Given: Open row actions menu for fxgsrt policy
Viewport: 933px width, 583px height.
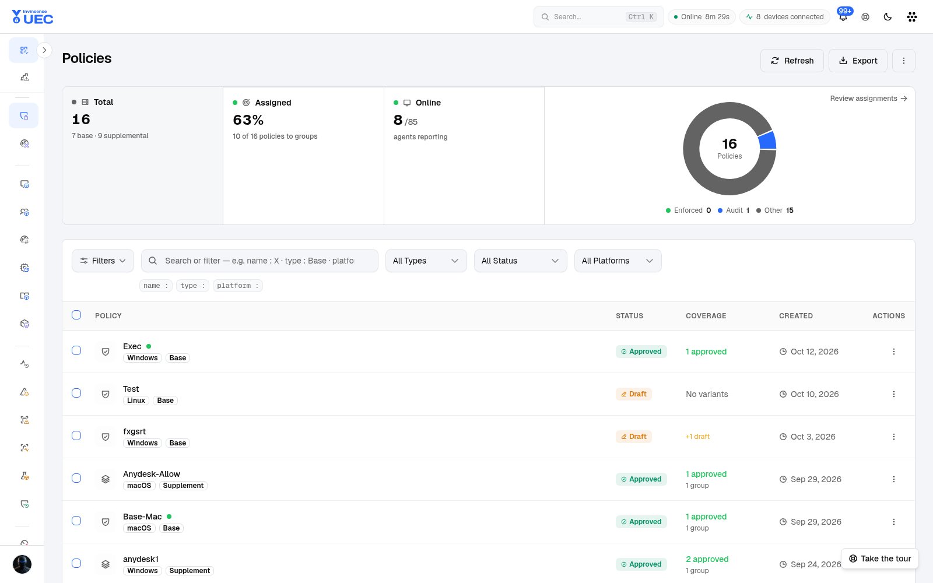Looking at the screenshot, I should [893, 437].
